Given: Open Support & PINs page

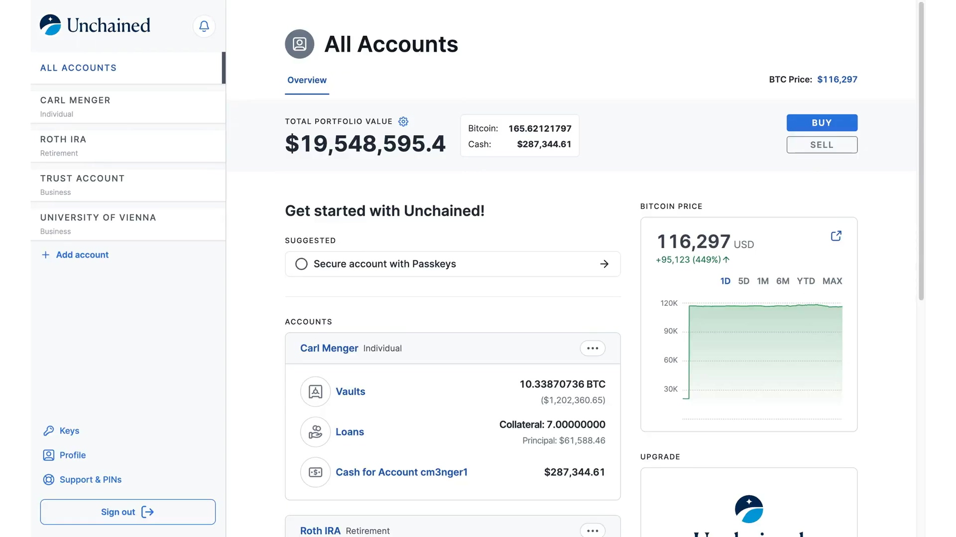Looking at the screenshot, I should click(90, 479).
